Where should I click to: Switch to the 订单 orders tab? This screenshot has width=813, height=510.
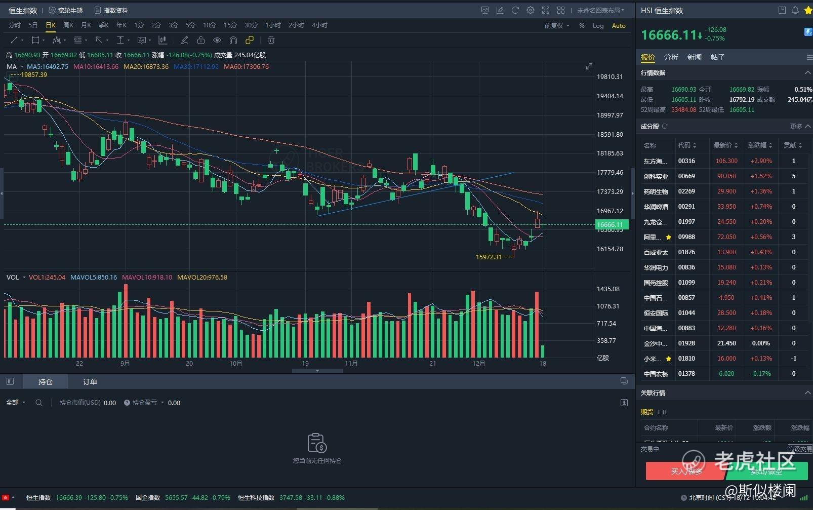click(x=90, y=381)
